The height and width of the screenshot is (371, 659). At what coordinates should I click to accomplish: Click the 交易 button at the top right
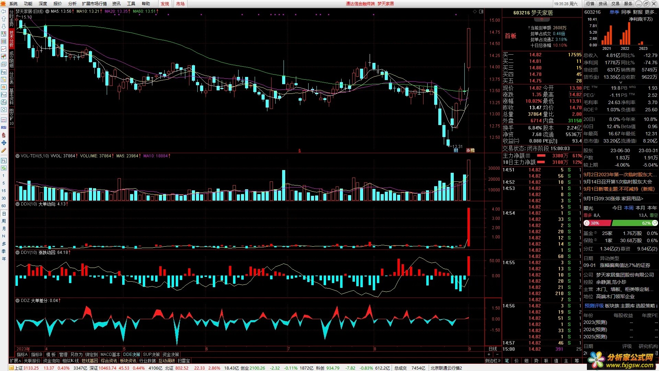click(x=615, y=3)
